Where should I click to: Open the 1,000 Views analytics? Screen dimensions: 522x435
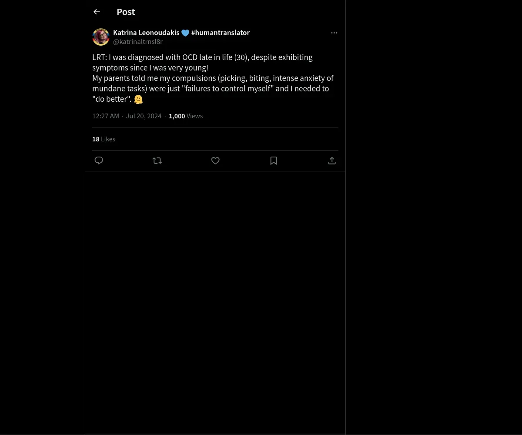click(177, 116)
